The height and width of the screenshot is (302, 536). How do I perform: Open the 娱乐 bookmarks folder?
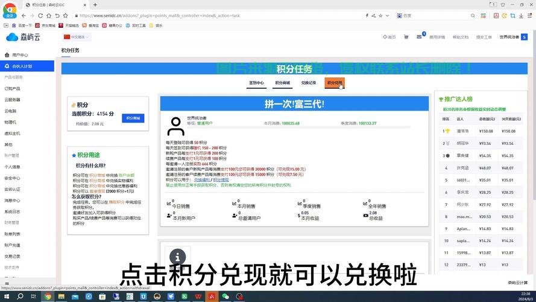156,26
